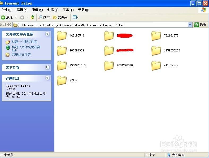
Task: Select the 1159253283 folder icon
Action: coord(156,51)
